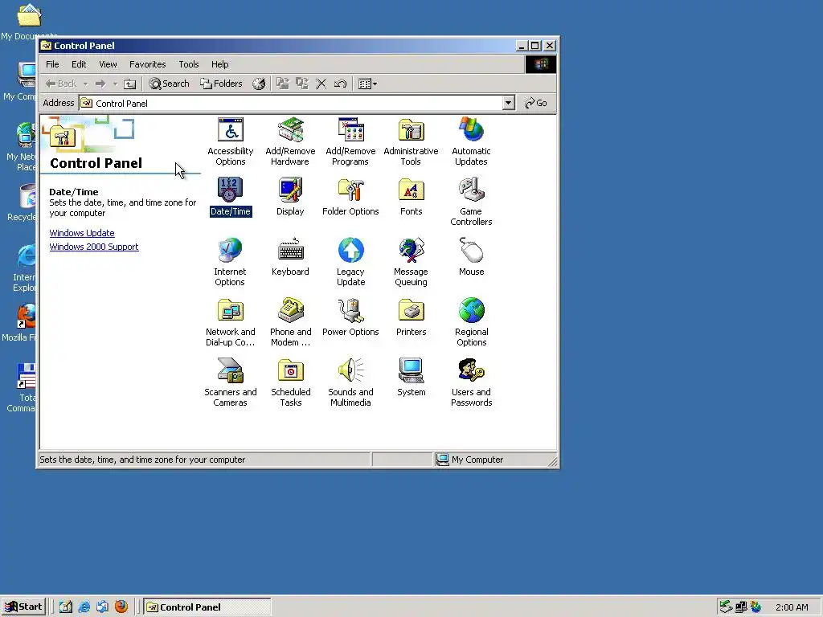823x617 pixels.
Task: Open the Display applet
Action: tap(290, 198)
